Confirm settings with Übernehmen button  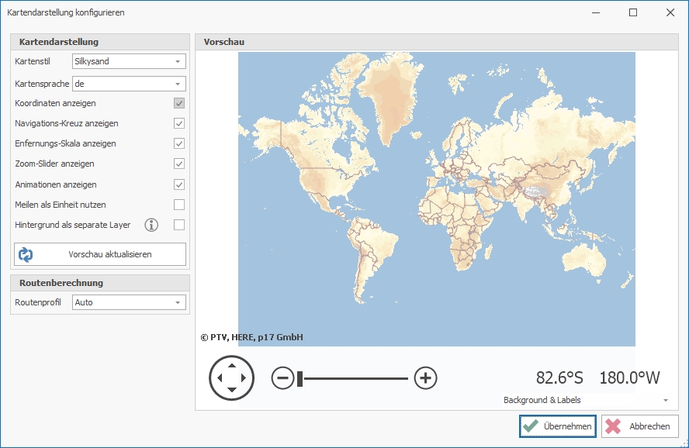point(558,426)
